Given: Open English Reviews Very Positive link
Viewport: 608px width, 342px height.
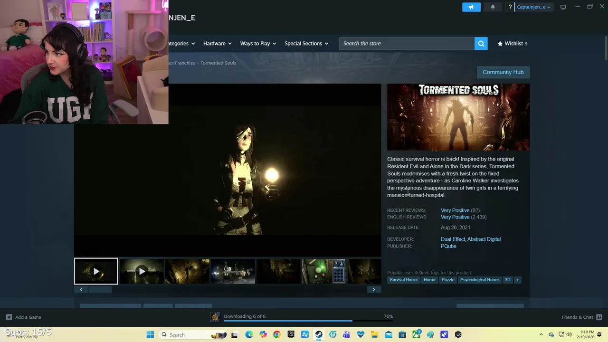Looking at the screenshot, I should tap(455, 217).
